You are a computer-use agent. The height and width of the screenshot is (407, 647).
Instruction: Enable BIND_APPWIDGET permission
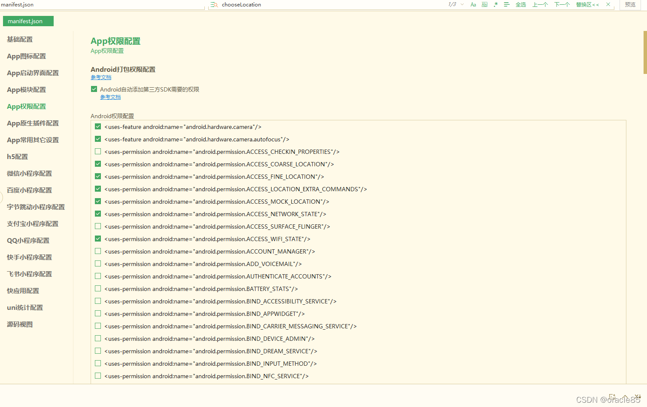98,313
